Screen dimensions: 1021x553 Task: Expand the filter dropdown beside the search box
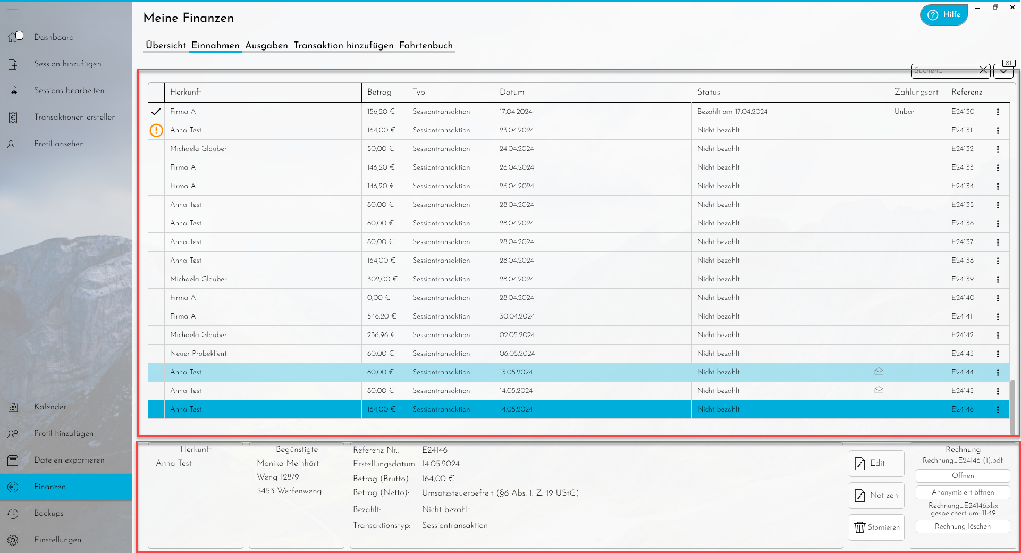[1003, 71]
